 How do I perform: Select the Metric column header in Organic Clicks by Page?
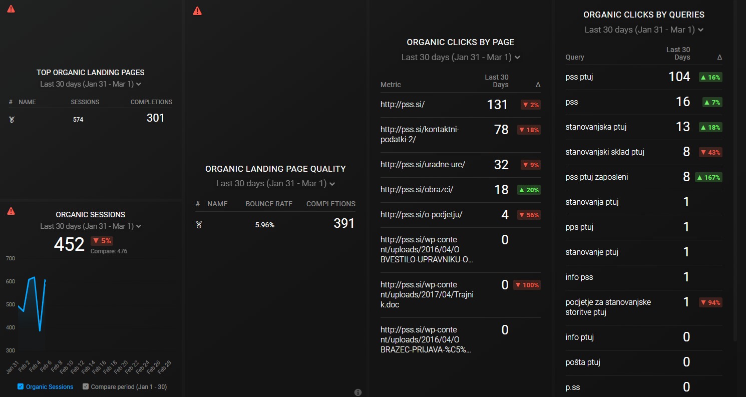click(x=391, y=85)
